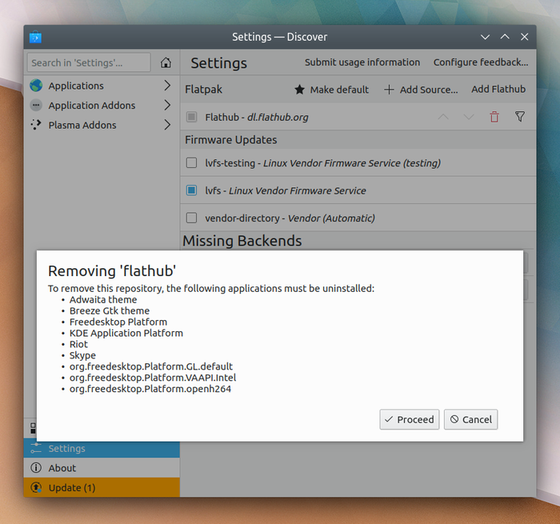Click the Application Addons dots icon
The height and width of the screenshot is (524, 560).
[36, 105]
